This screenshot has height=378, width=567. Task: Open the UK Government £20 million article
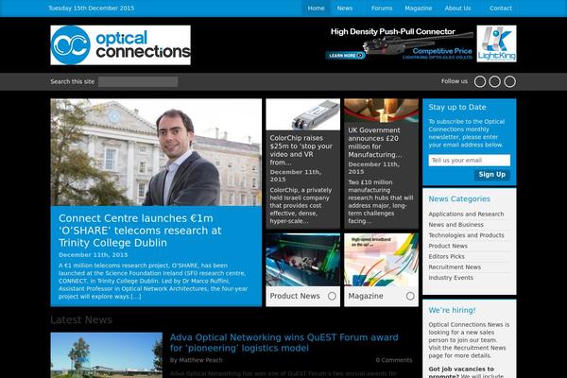pos(375,142)
